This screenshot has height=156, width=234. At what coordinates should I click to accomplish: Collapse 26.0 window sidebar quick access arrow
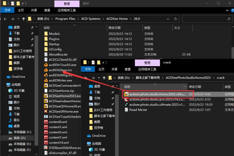point(36,27)
